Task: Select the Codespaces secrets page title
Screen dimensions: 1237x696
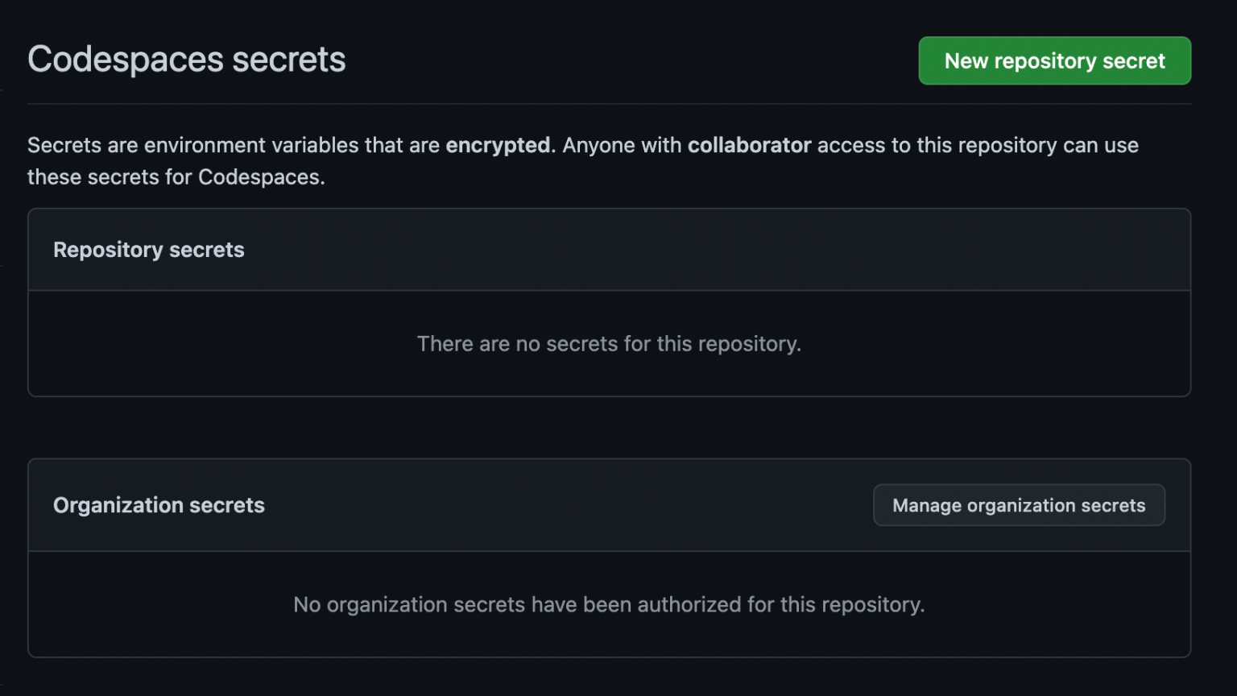Action: tap(186, 58)
